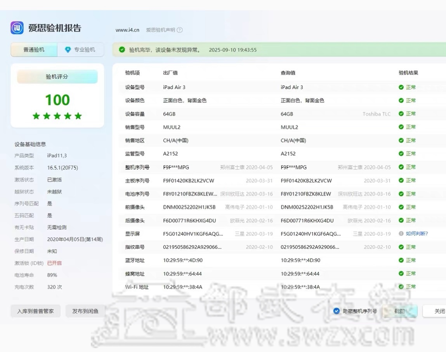The height and width of the screenshot is (352, 446).
Task: Click the green check icon for Wi-Fi 地址 row
Action: [401, 287]
